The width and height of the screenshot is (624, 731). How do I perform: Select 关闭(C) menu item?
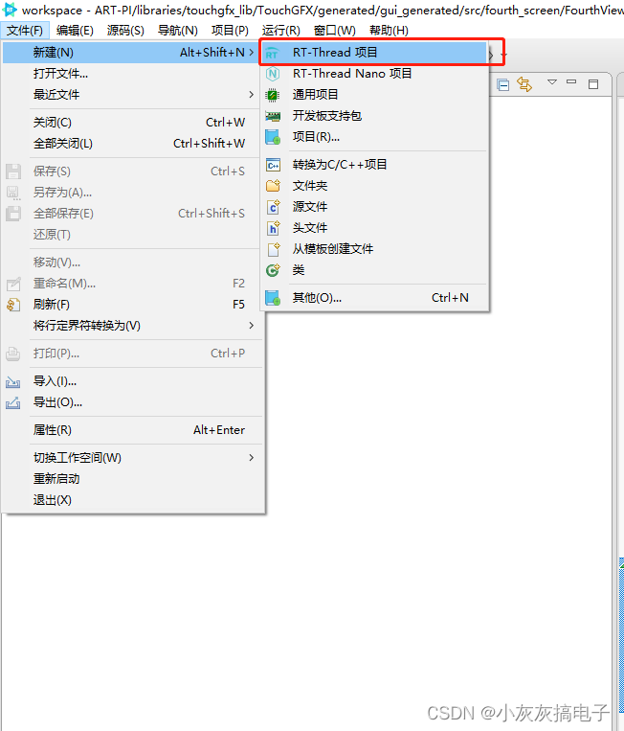pyautogui.click(x=132, y=122)
